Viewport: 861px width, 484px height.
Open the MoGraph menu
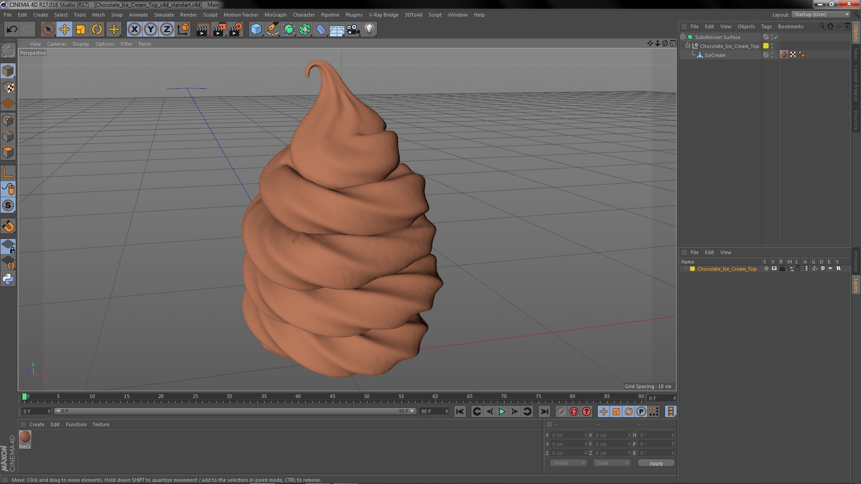tap(275, 15)
